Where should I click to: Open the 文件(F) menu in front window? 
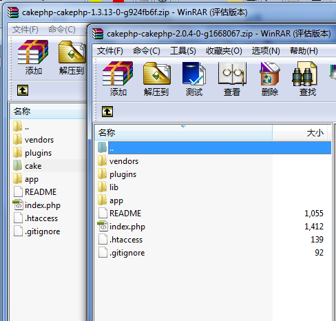pos(110,51)
